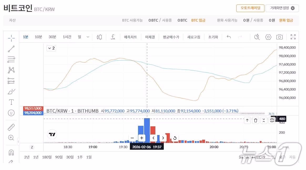Select the XABCD pattern tool

(x=11, y=70)
